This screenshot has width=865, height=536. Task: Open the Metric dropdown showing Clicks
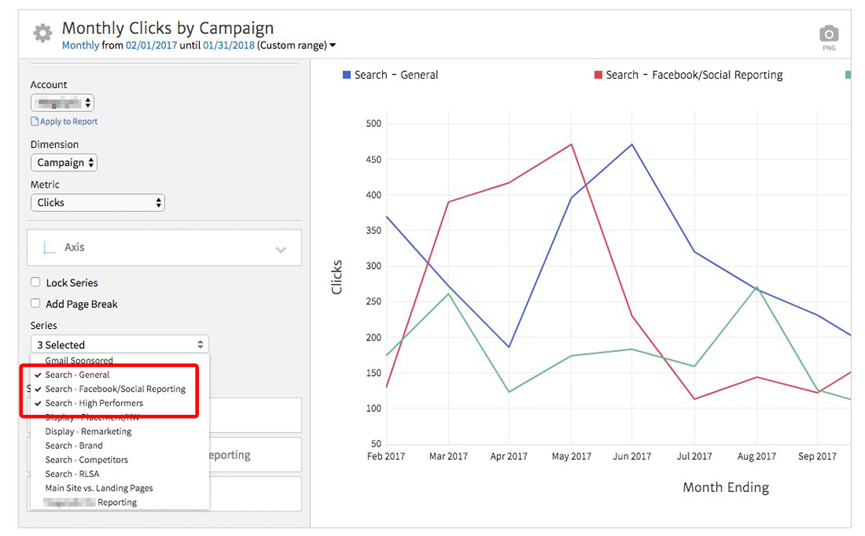(x=97, y=203)
